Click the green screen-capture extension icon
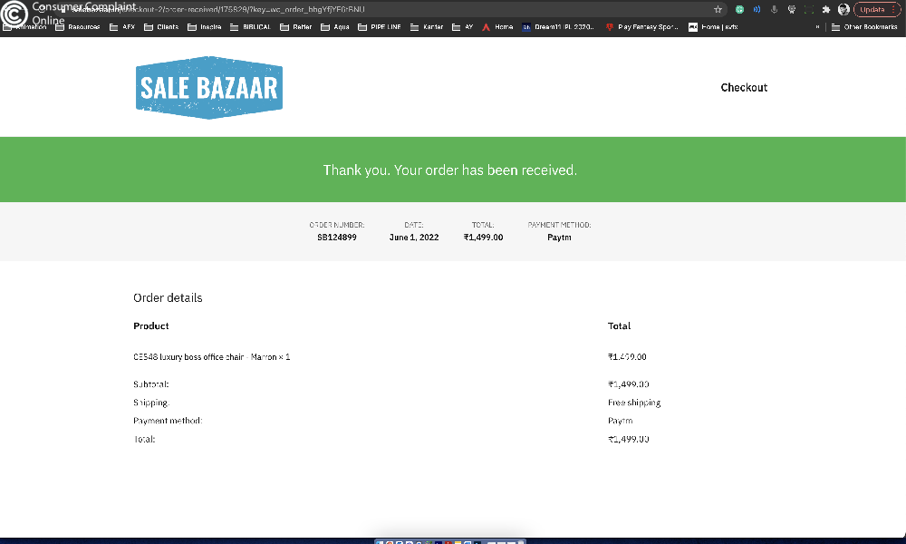Screen dimensions: 906x544 808,9
